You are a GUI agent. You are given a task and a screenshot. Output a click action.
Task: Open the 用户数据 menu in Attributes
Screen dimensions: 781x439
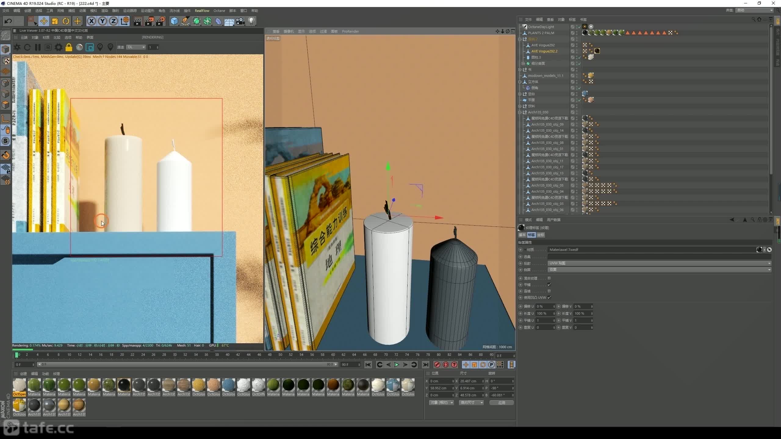[553, 220]
